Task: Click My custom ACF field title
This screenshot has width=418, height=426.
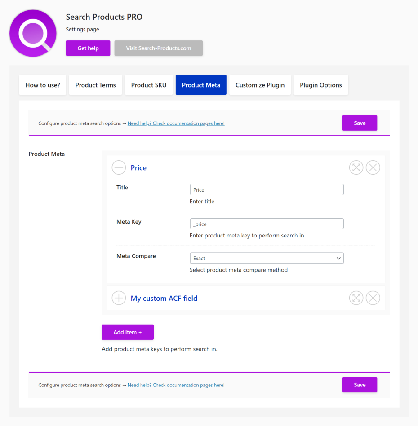Action: [164, 298]
